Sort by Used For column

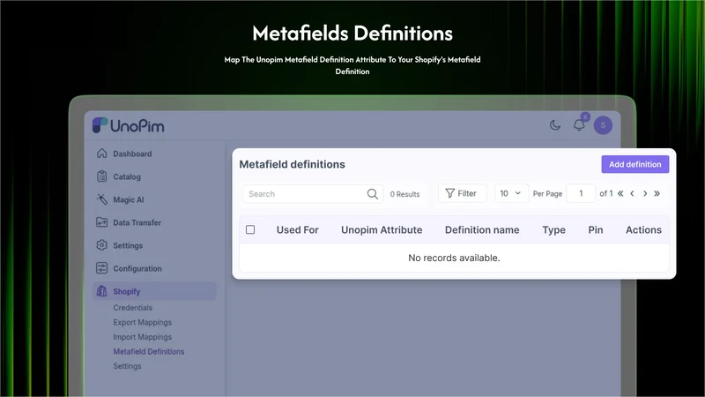pyautogui.click(x=297, y=229)
